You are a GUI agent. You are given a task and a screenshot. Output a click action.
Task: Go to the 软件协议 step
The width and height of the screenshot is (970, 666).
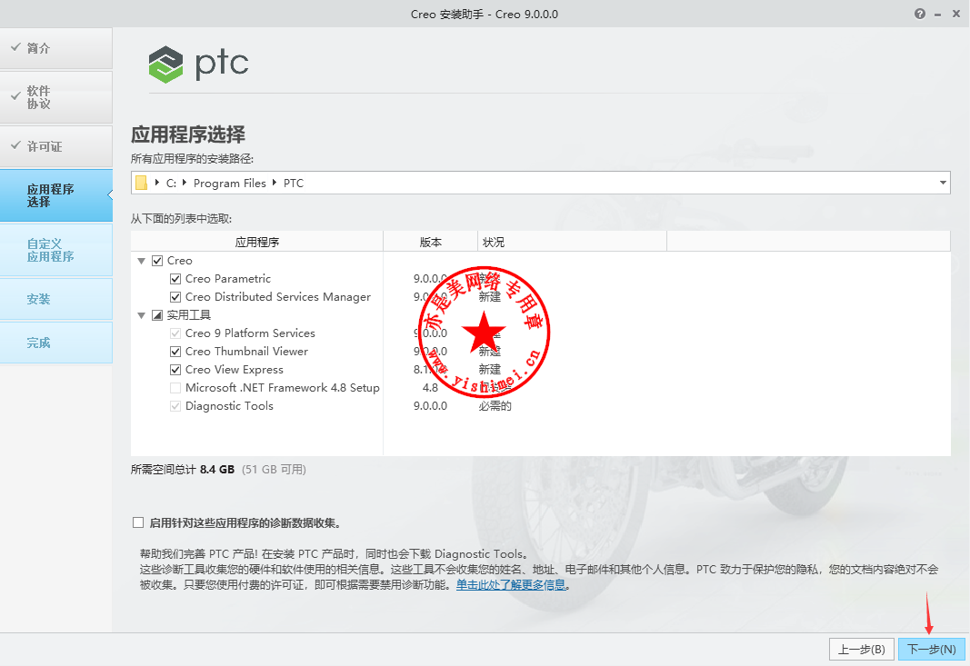click(56, 97)
